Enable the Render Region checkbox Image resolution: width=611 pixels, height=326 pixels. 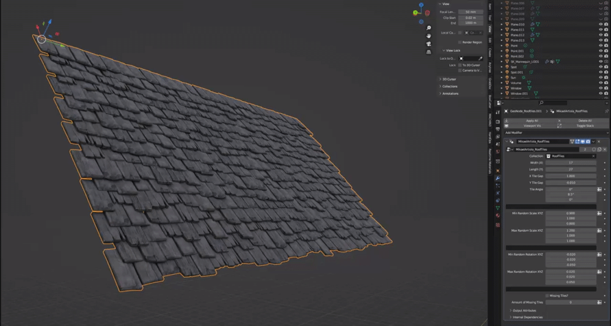pyautogui.click(x=460, y=42)
